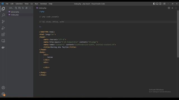Open the Customize Layout button
This screenshot has width=179, height=100.
click(164, 4)
